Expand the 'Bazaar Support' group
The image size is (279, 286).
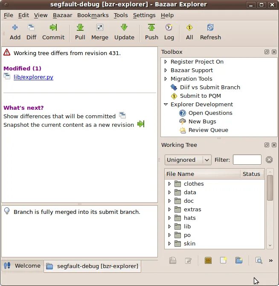pos(166,70)
